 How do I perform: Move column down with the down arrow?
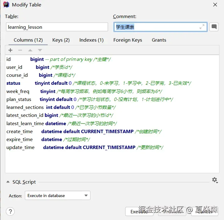tap(40, 50)
